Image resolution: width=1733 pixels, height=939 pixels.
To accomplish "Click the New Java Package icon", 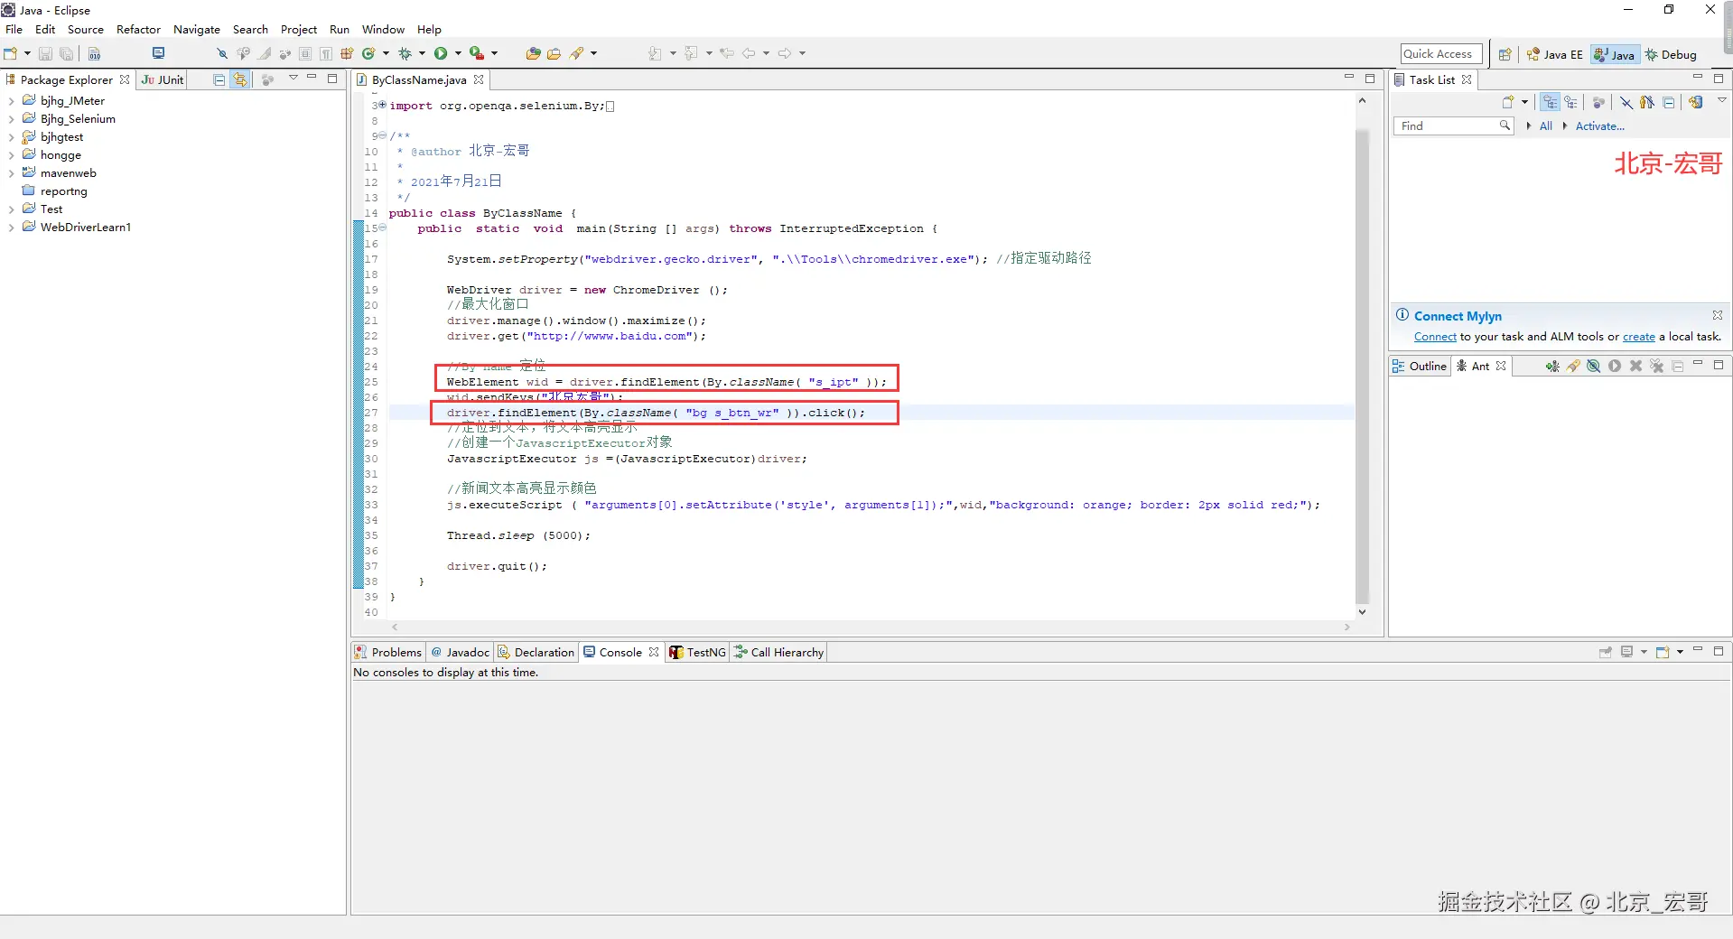I will [x=347, y=53].
